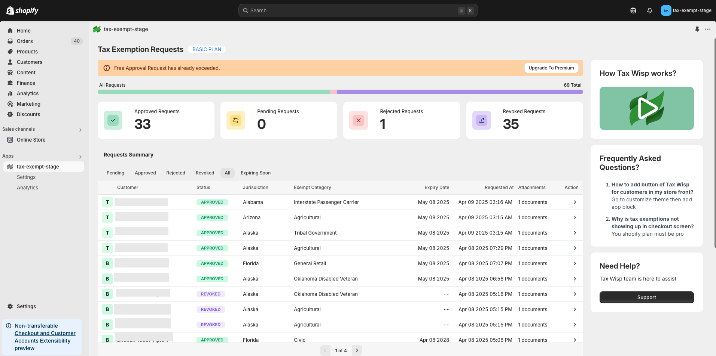The image size is (716, 356).
Task: Click the Orders count badge 40
Action: tap(77, 41)
